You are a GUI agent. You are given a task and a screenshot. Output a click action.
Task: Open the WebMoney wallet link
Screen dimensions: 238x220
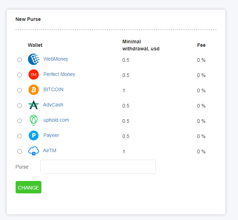click(x=56, y=59)
